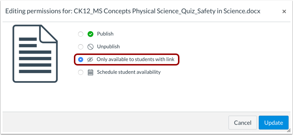Select the Schedule student availability radio button

(80, 72)
